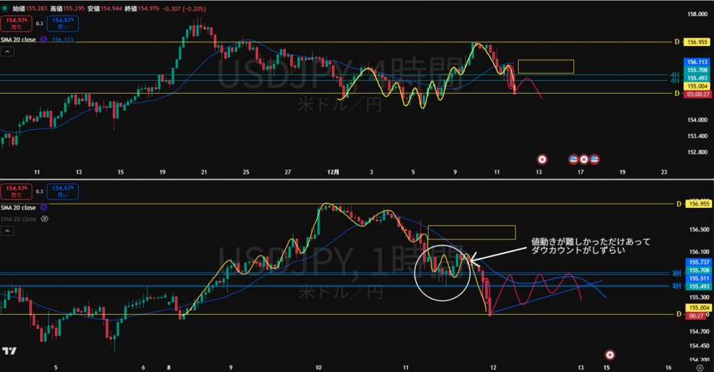
Task: Click first US flag event marker
Action: click(574, 159)
